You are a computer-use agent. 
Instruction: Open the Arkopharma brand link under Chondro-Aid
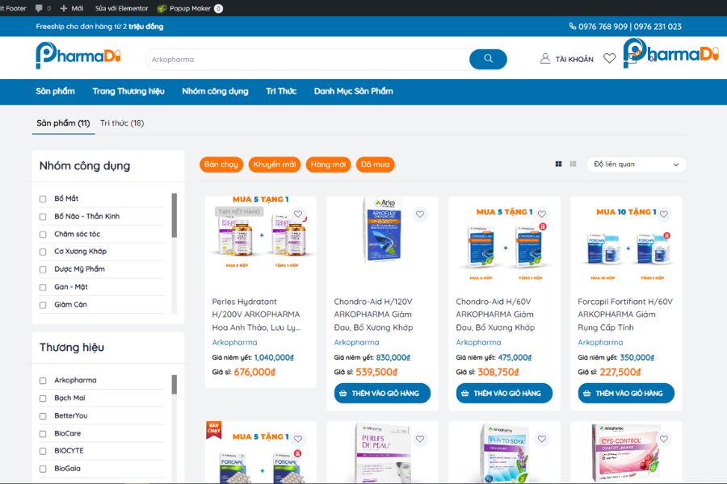click(x=356, y=342)
